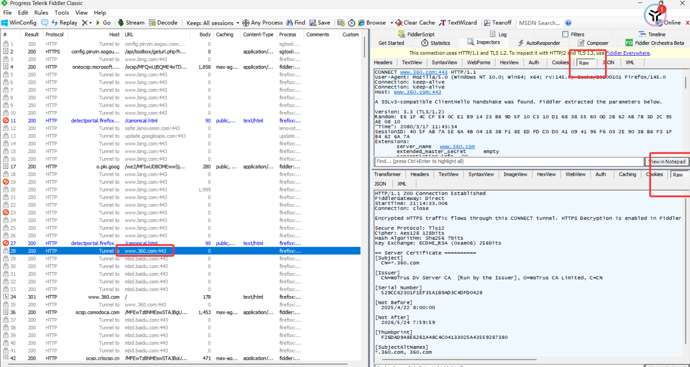
Task: Select response Caching tab
Action: (x=627, y=174)
